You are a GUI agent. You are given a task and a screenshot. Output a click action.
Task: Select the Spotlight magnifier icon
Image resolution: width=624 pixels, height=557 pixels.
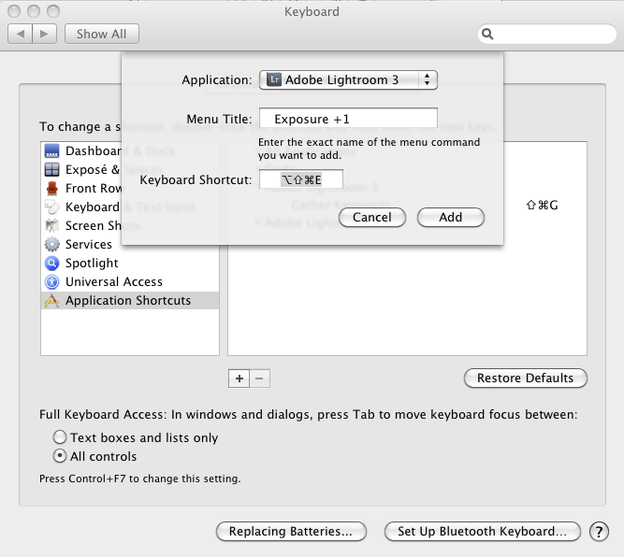click(x=51, y=264)
